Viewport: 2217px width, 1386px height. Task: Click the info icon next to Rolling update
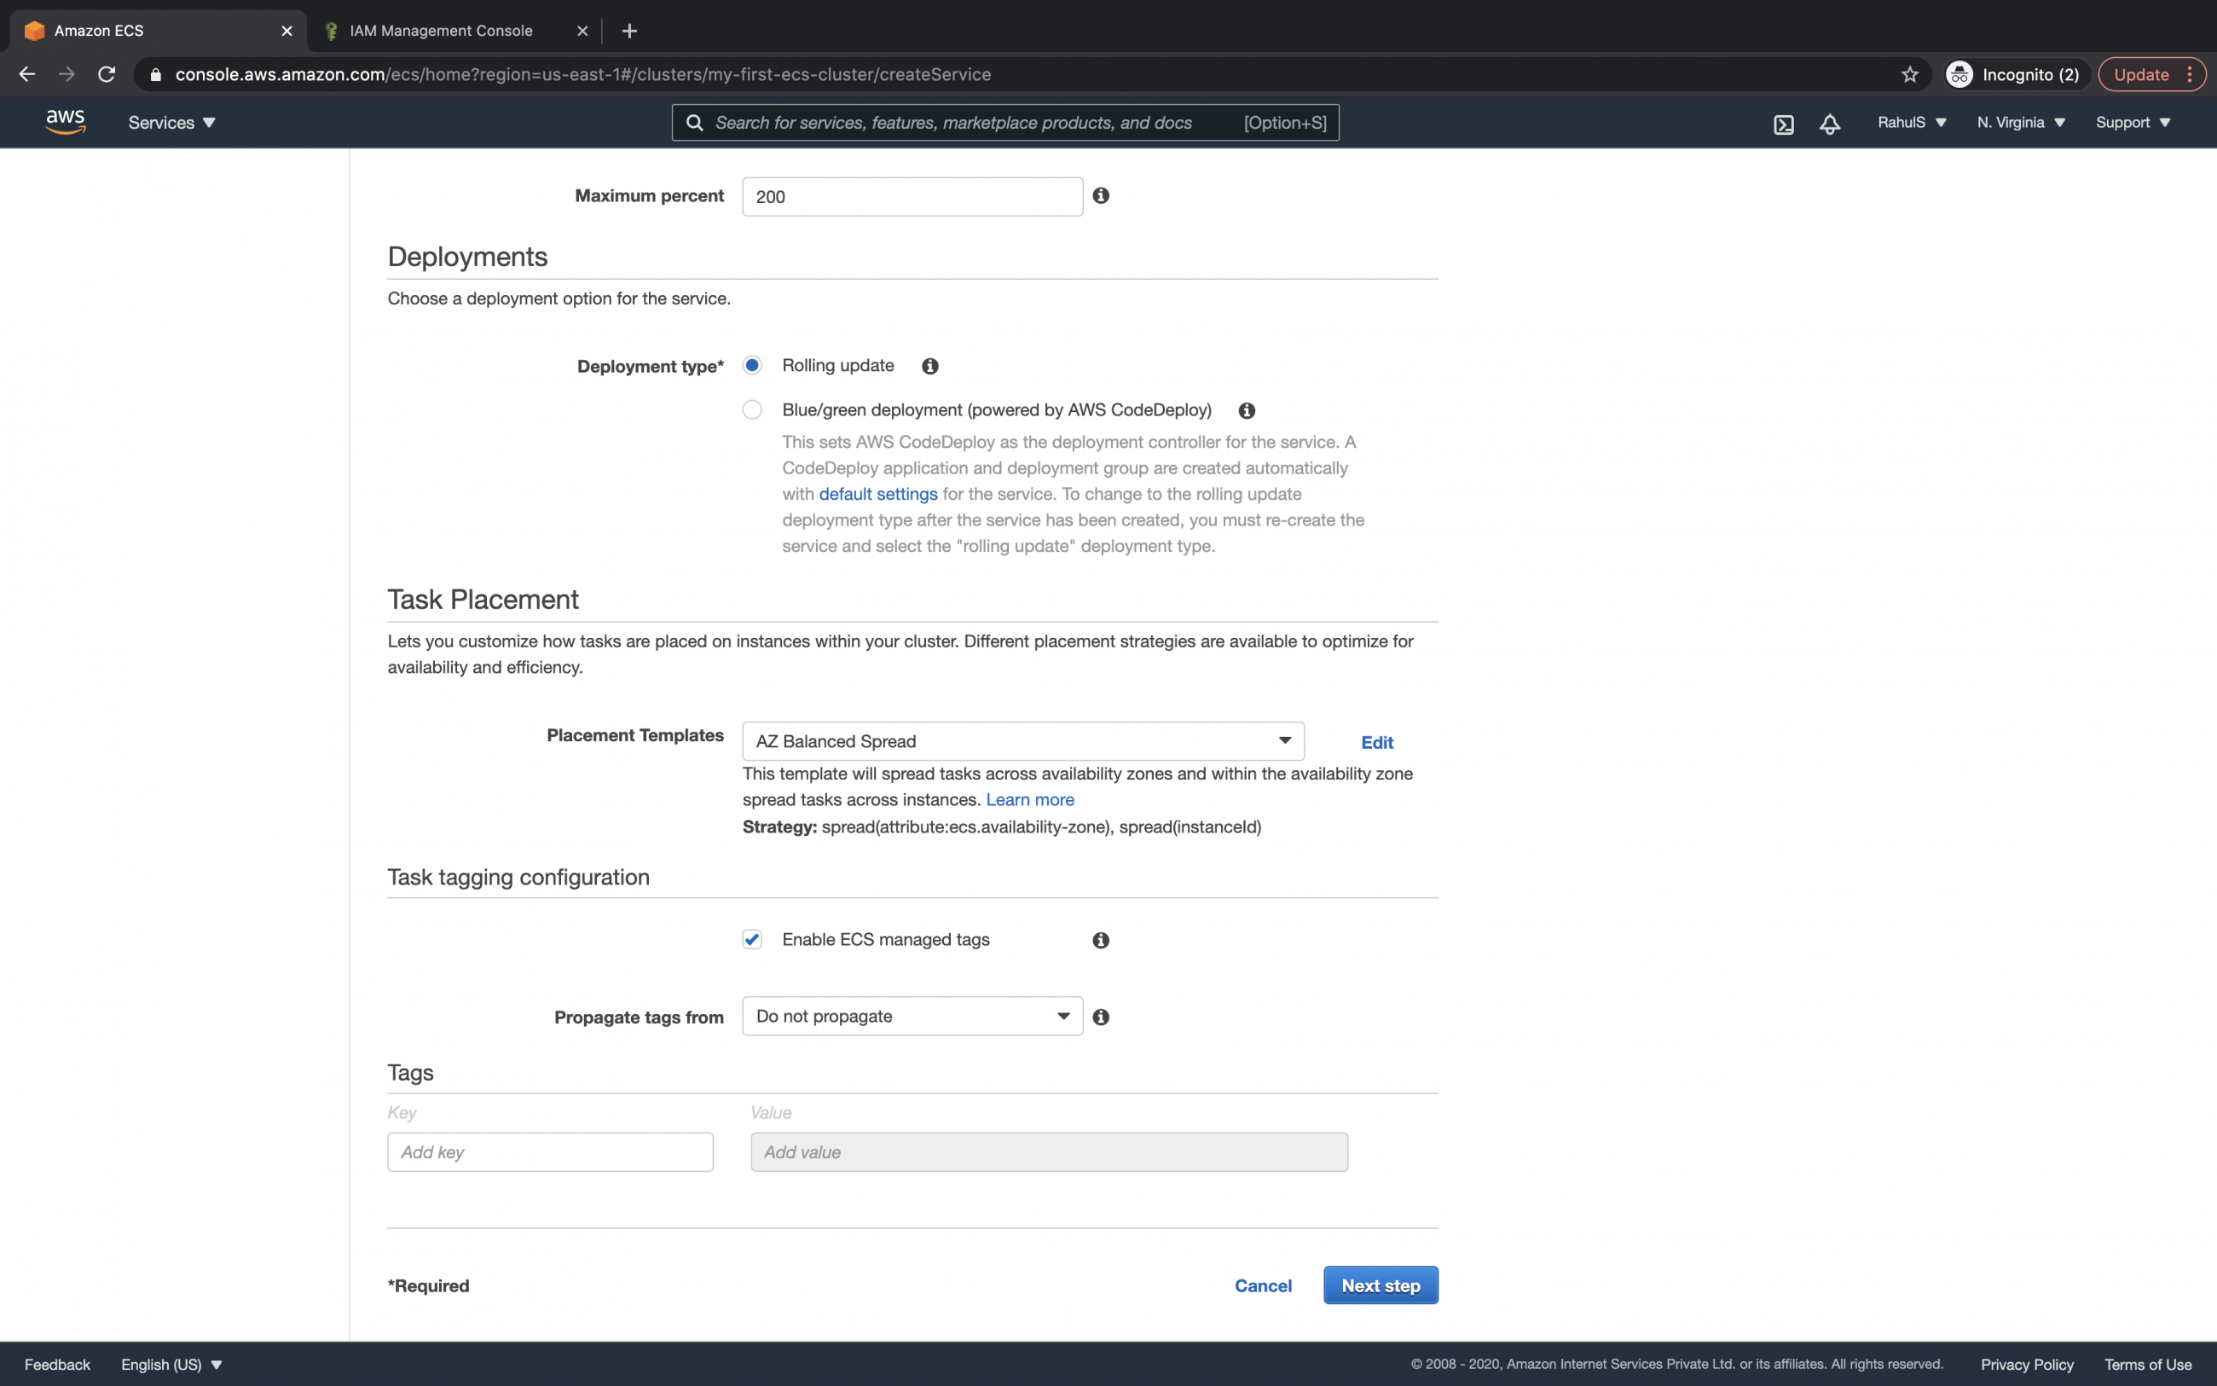tap(929, 366)
